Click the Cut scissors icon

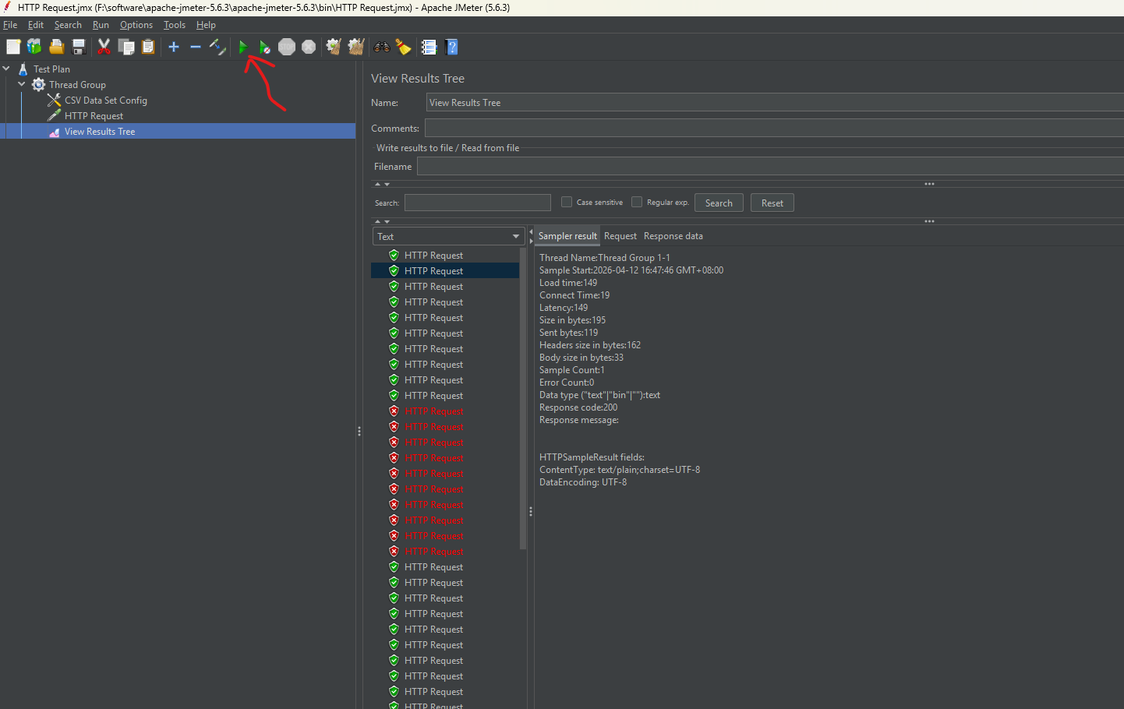tap(104, 47)
